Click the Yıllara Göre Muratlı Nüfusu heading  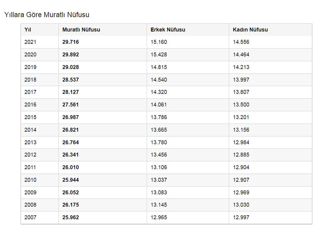[x=46, y=15]
